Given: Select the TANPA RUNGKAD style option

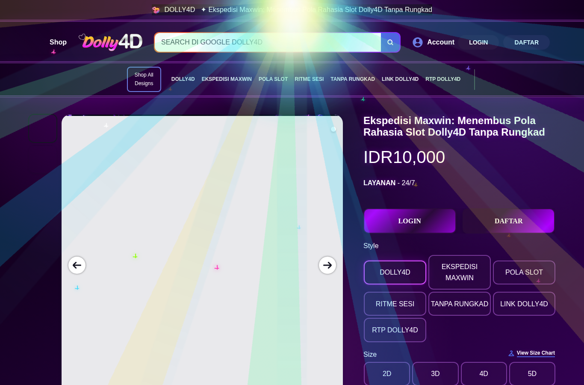Looking at the screenshot, I should (460, 304).
